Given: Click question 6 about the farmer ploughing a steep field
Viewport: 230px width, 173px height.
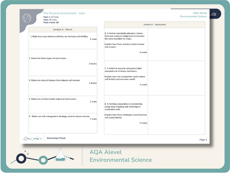Looking at the screenshot, I should click(125, 40).
